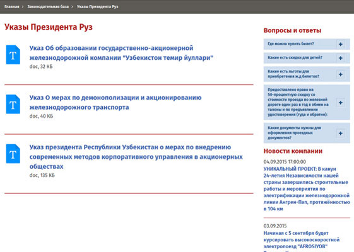
Task: Read news УНИКАЛЬНЫЙ ПРОЕКТ about Ангрен-Пап line
Action: tap(307, 188)
